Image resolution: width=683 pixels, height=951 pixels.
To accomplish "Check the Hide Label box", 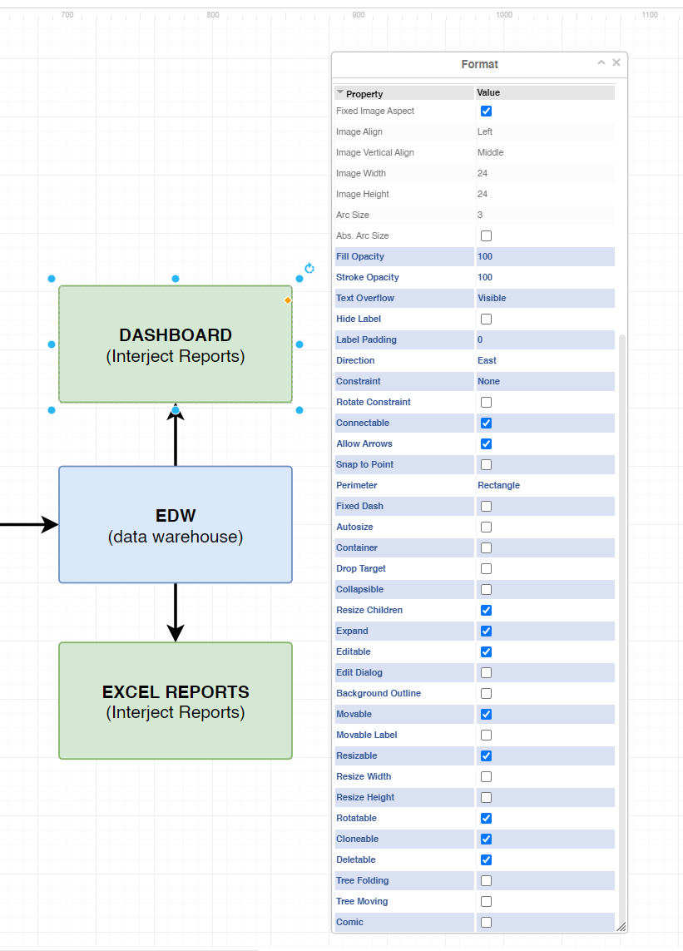I will tap(487, 319).
